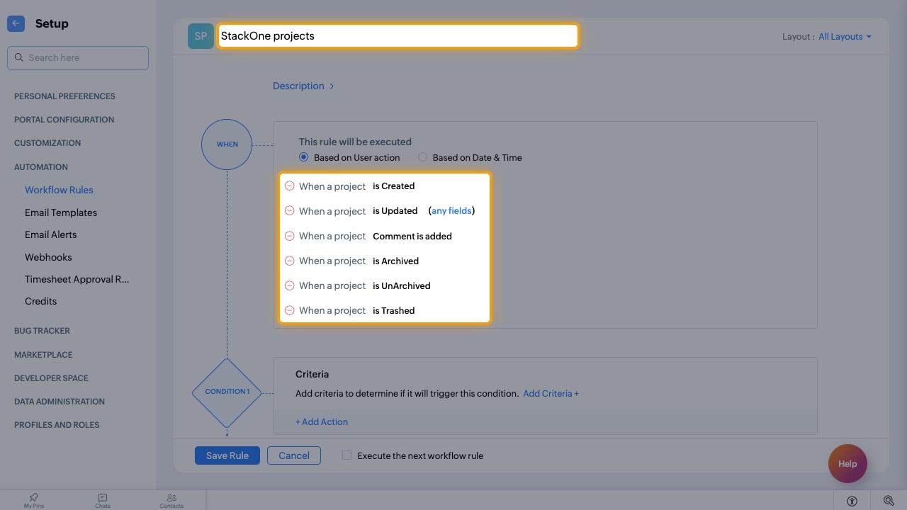The height and width of the screenshot is (510, 907).
Task: Click the rule name field 'StackOne projects'
Action: (398, 36)
